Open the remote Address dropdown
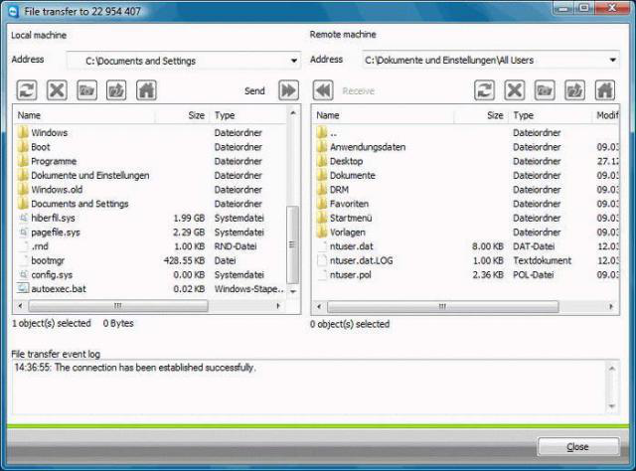This screenshot has width=636, height=471. [x=613, y=60]
